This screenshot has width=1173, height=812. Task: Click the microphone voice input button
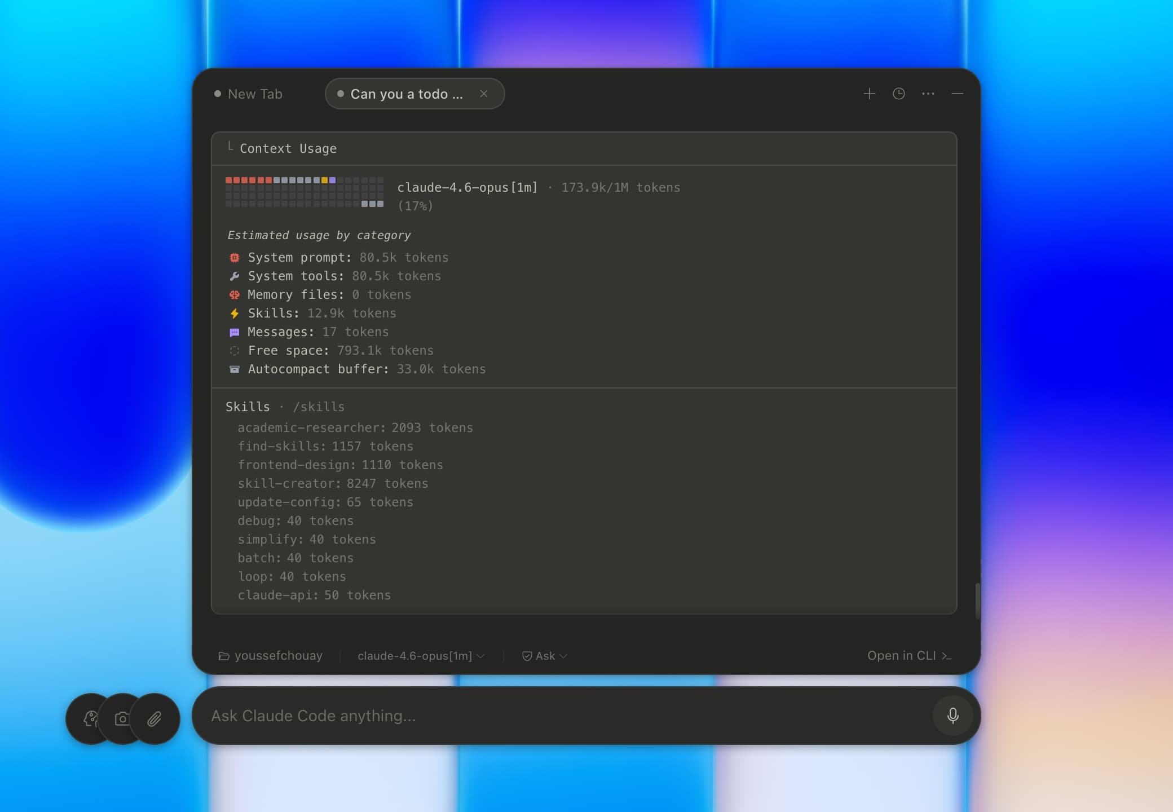(952, 716)
